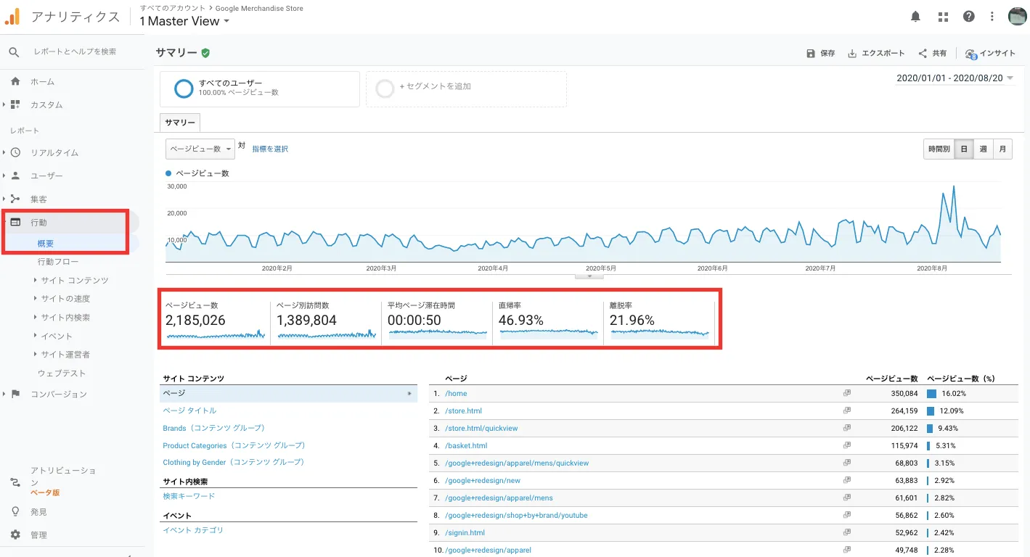Click the save (保存) disk icon
This screenshot has height=557, width=1030.
point(811,54)
